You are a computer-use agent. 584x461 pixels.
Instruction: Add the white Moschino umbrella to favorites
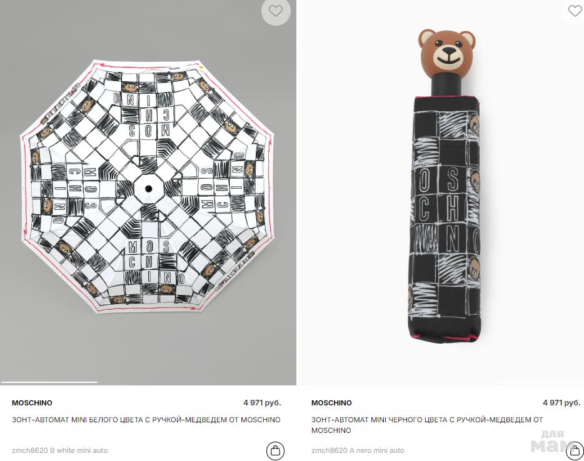tap(276, 11)
